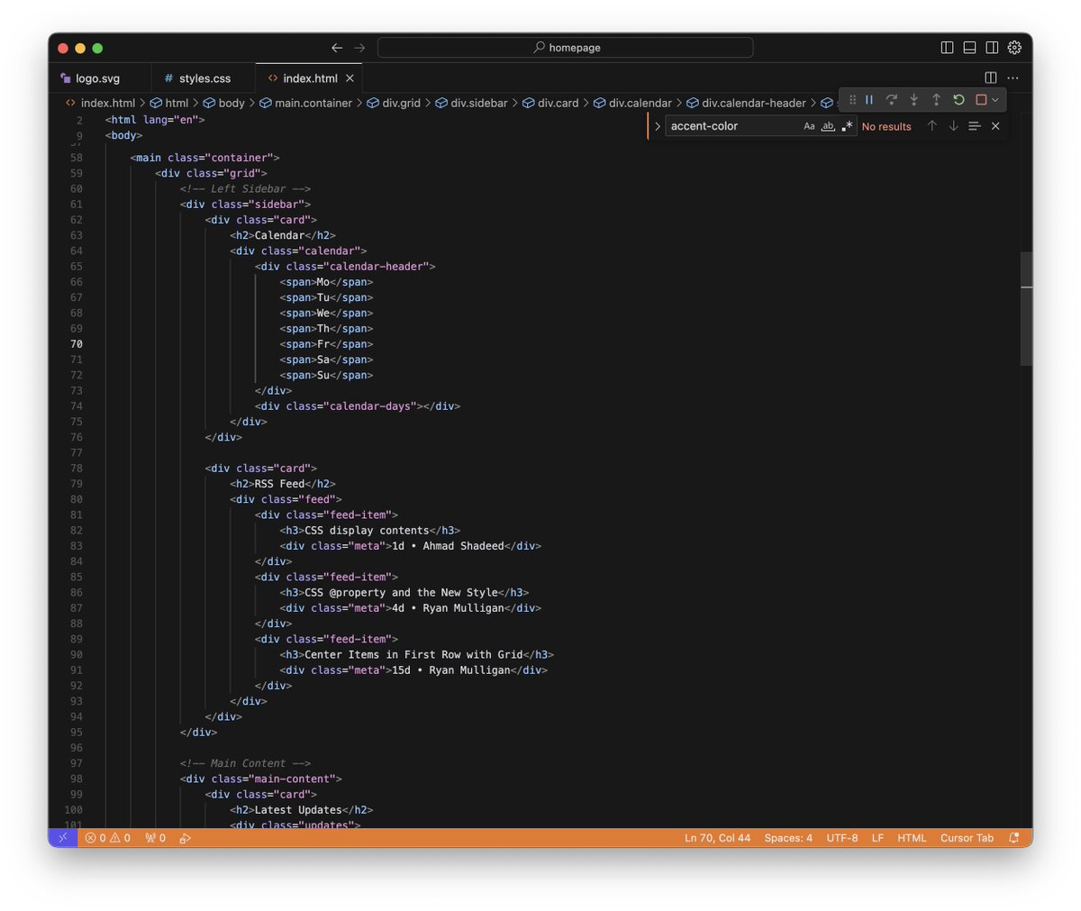Click index.html in the breadcrumb

[x=100, y=103]
